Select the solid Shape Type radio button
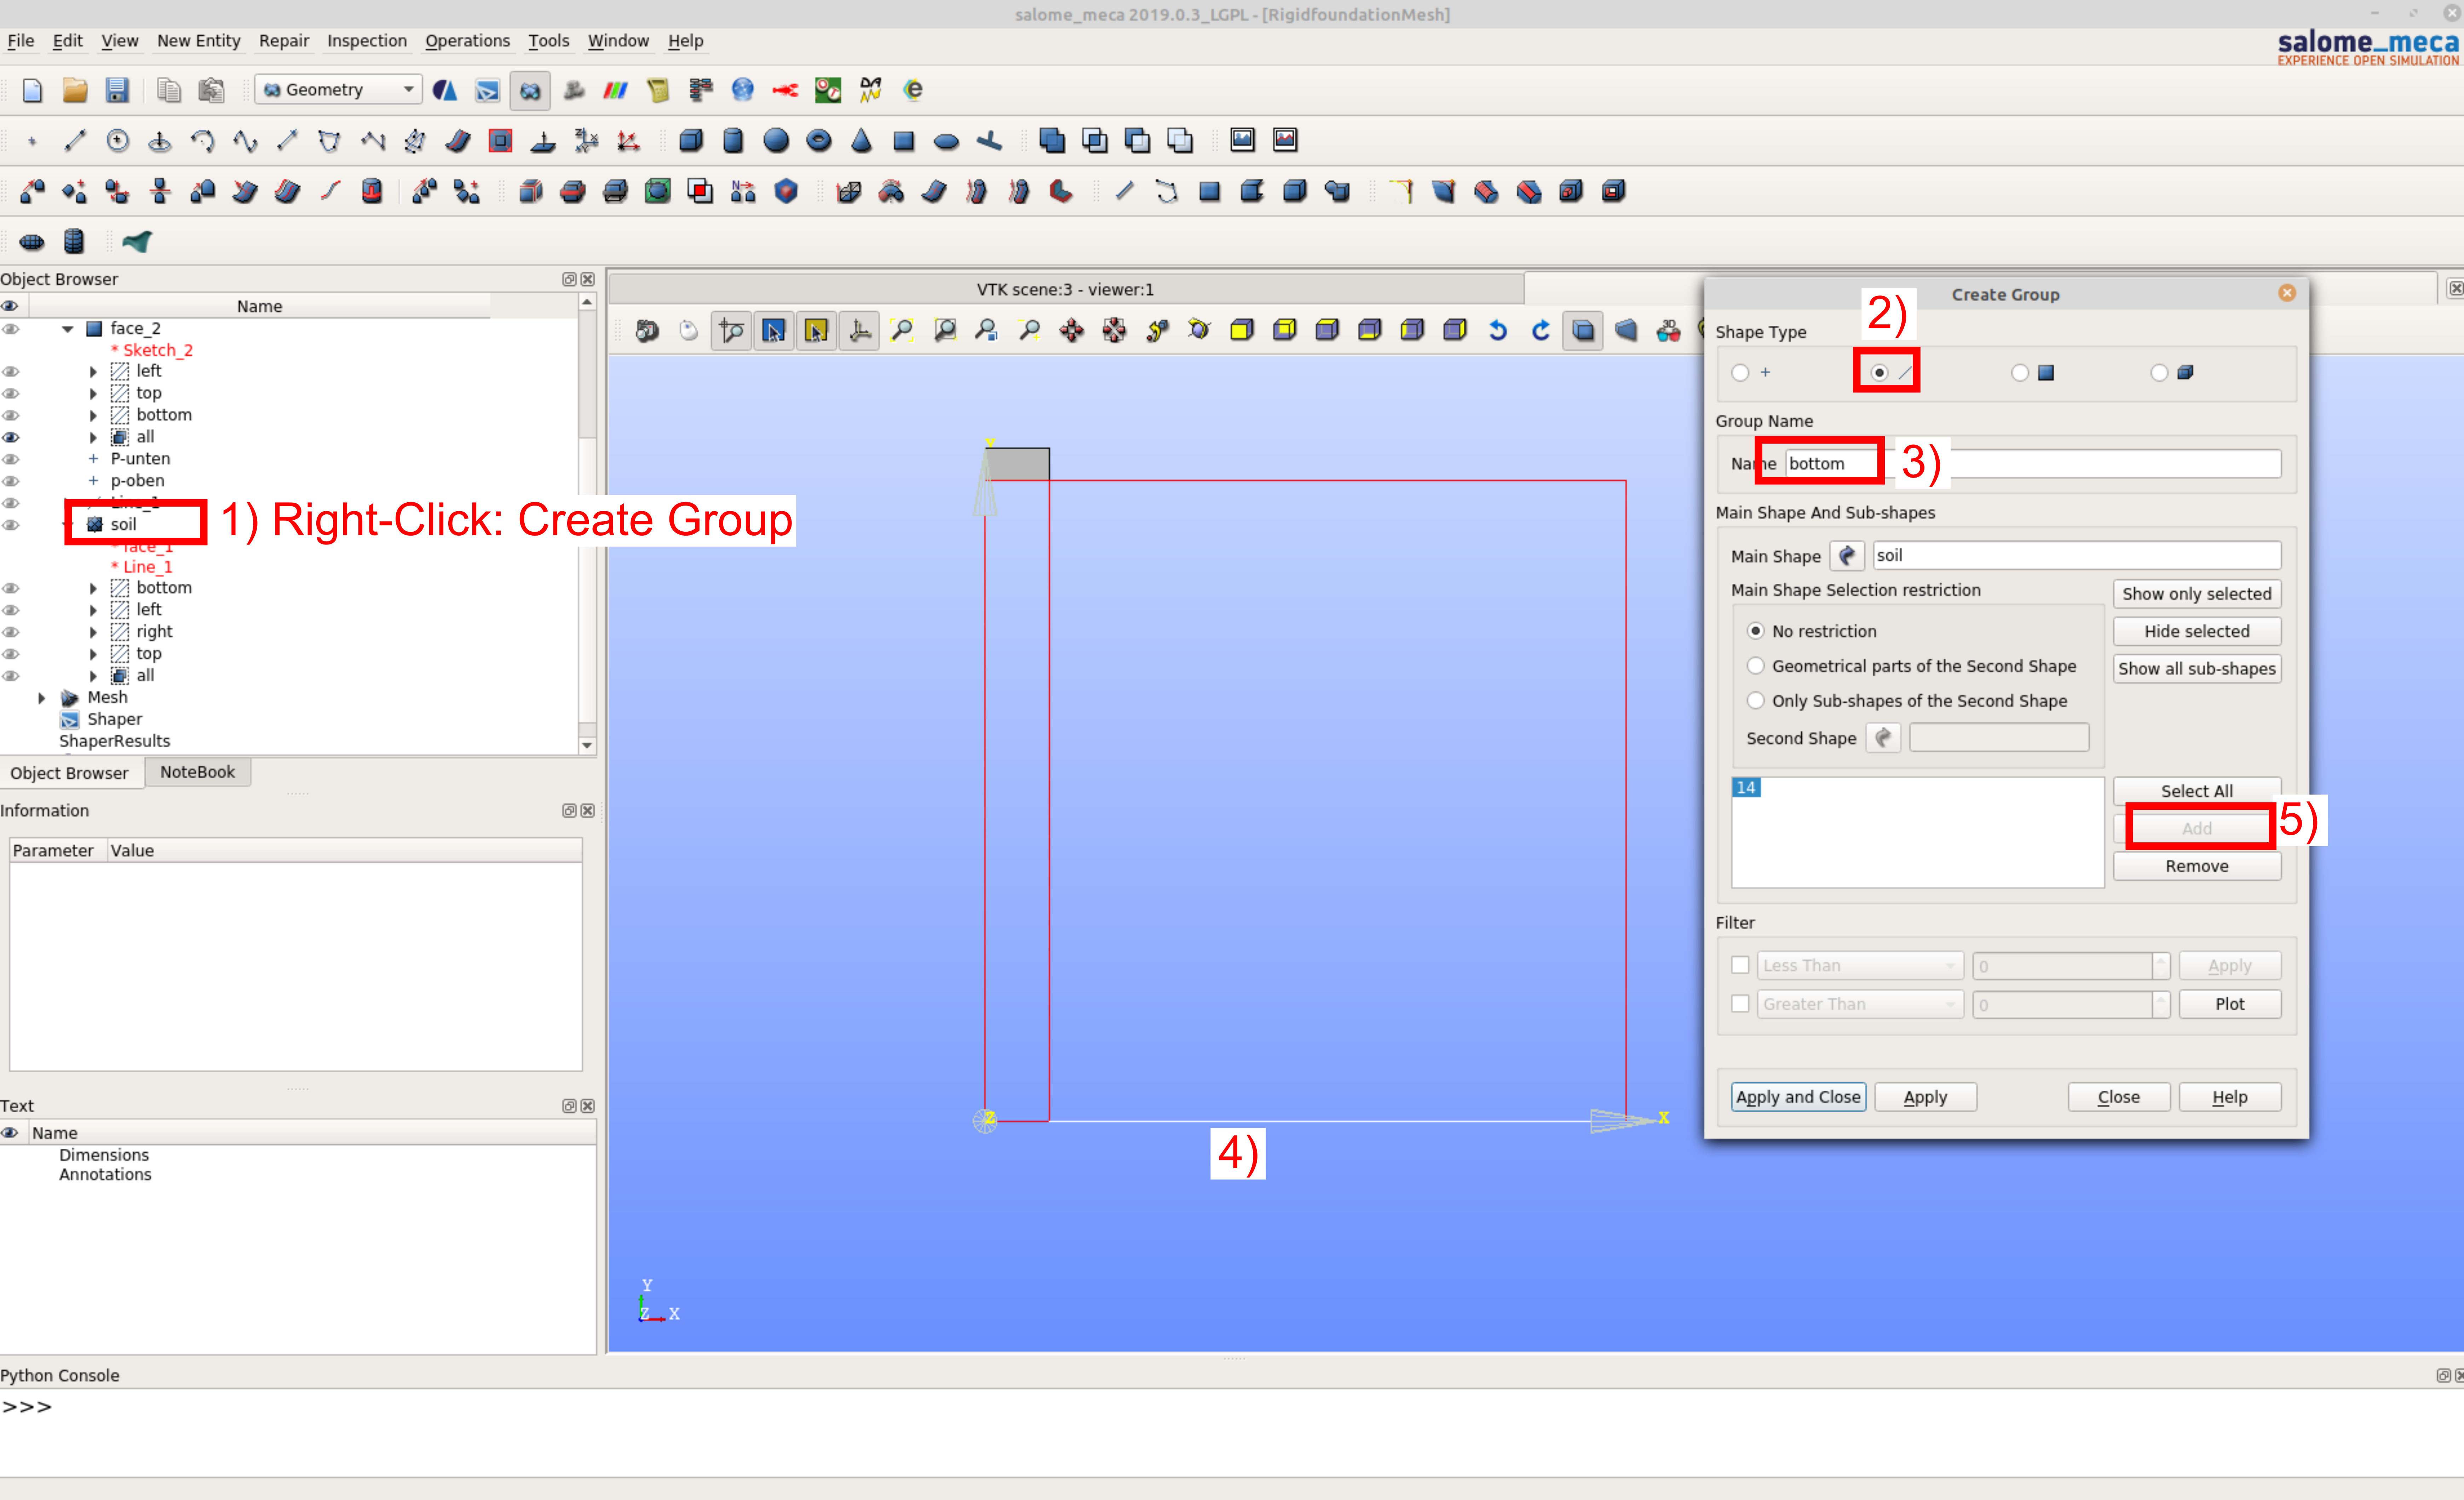The width and height of the screenshot is (2464, 1500). click(2159, 373)
